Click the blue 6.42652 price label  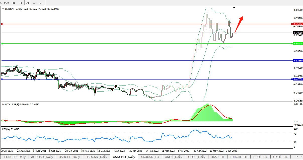(298, 79)
